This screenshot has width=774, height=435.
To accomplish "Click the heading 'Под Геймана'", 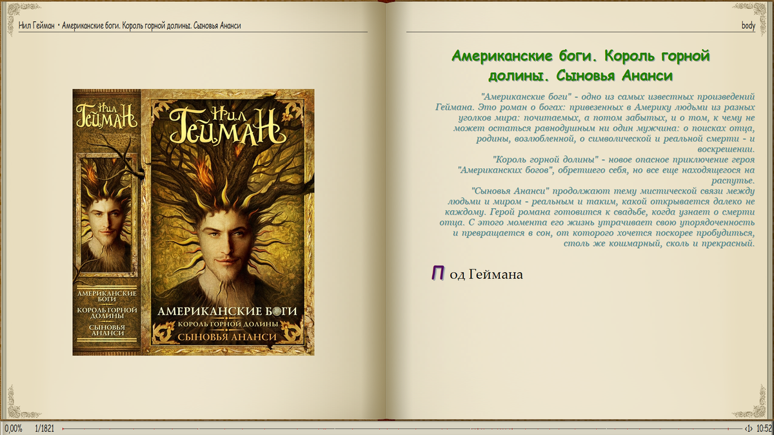I will (477, 274).
